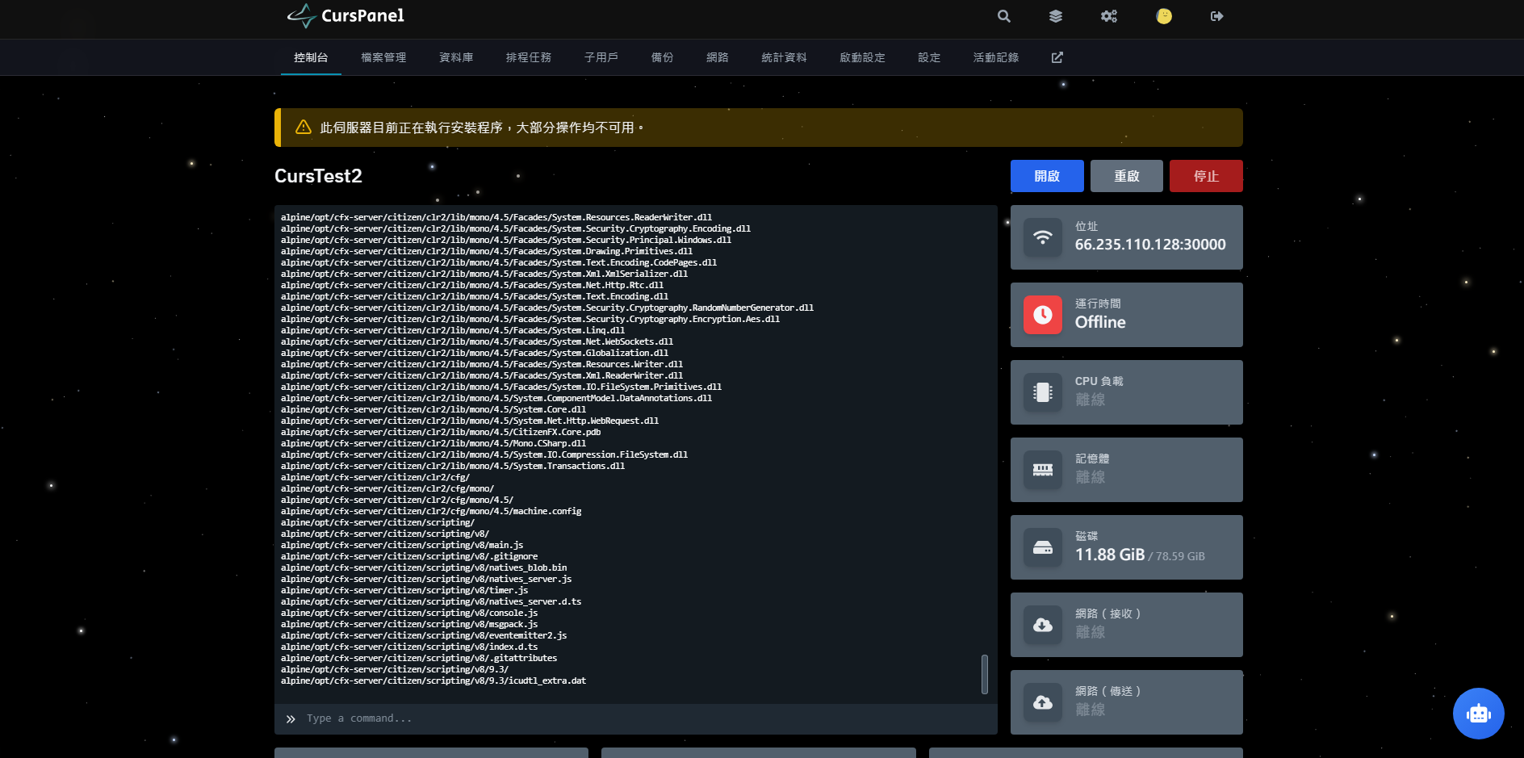Viewport: 1524px width, 758px height.
Task: Open the 資料庫 tab
Action: click(x=456, y=57)
